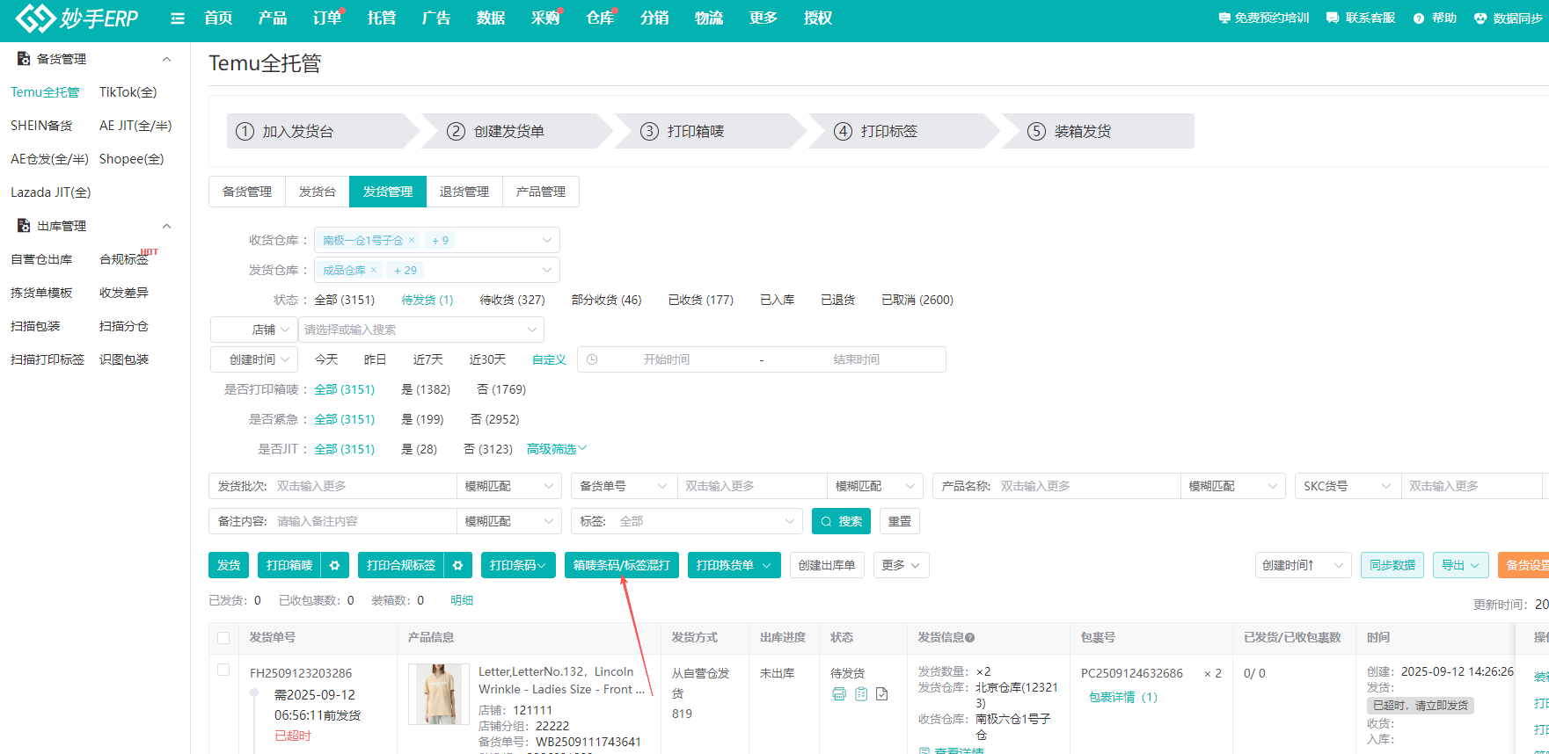
Task: Tick the select-all checkbox in table header
Action: tap(223, 638)
